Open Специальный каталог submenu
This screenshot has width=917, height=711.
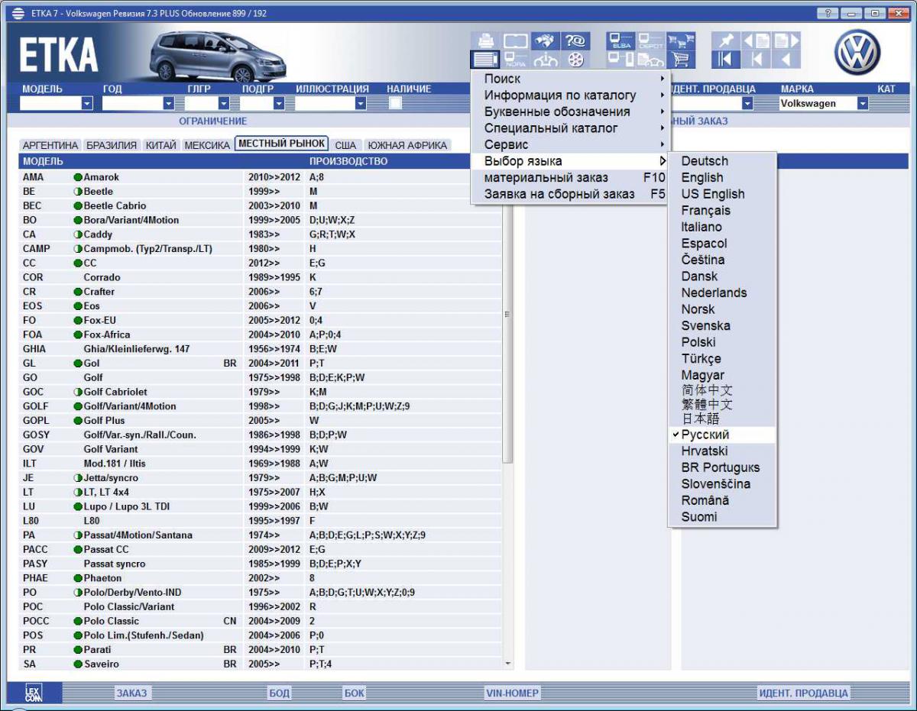[571, 128]
